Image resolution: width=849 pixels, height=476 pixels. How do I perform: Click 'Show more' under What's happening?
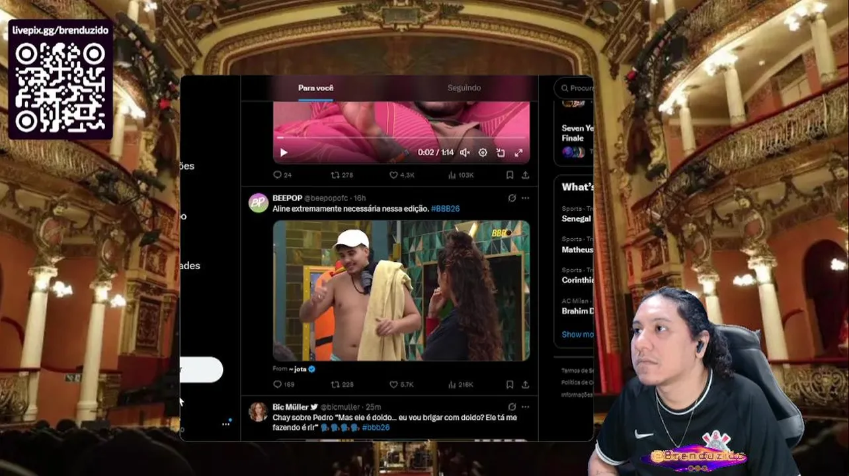click(577, 335)
